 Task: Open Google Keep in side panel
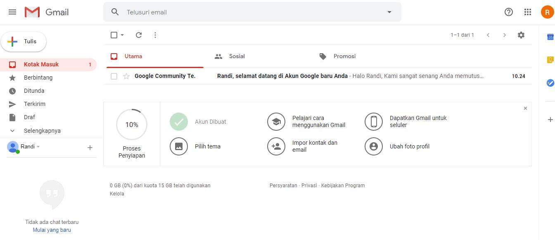[x=550, y=60]
